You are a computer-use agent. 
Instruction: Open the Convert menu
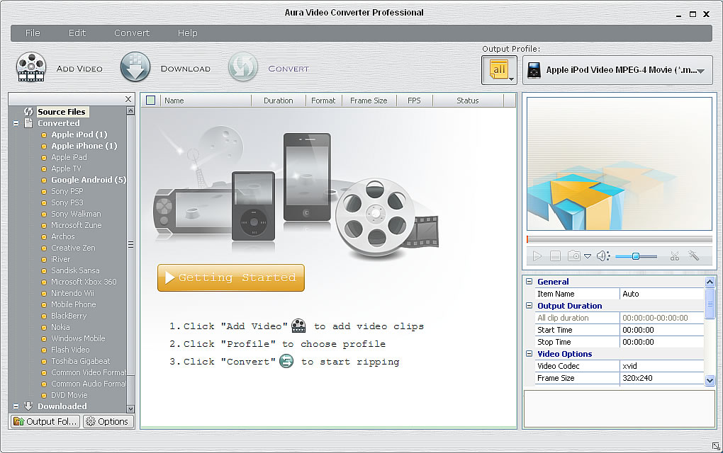(132, 33)
